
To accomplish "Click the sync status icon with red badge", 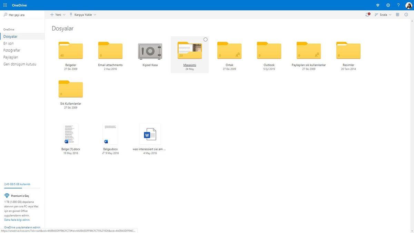I will click(x=367, y=14).
